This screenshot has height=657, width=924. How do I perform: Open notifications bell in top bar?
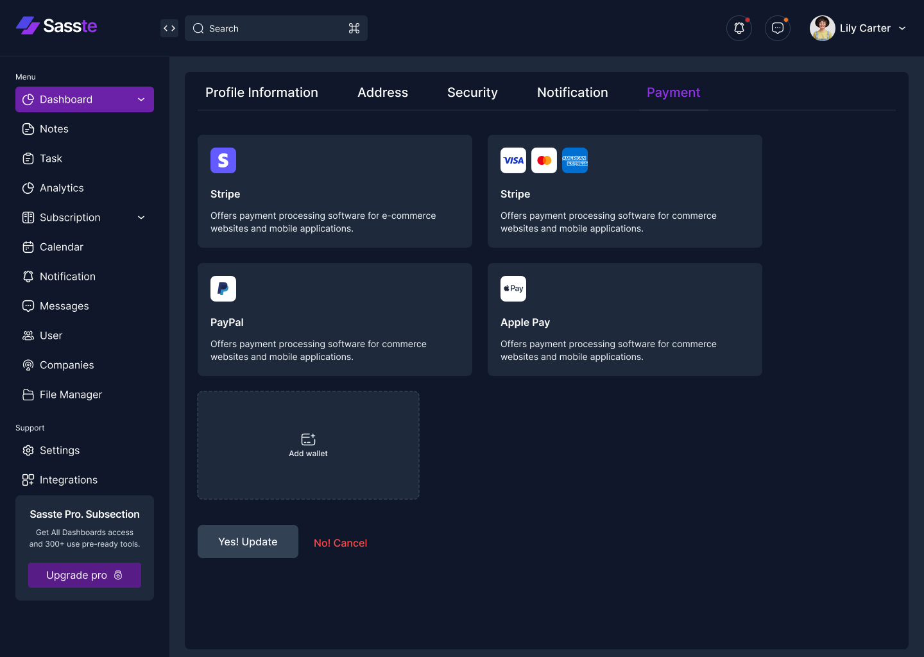coord(739,28)
